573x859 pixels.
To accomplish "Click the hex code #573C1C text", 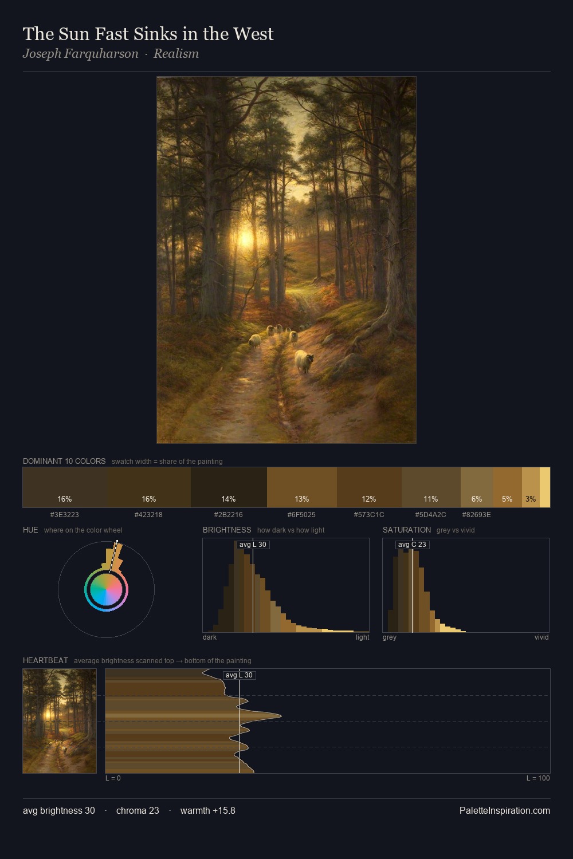I will 369,515.
